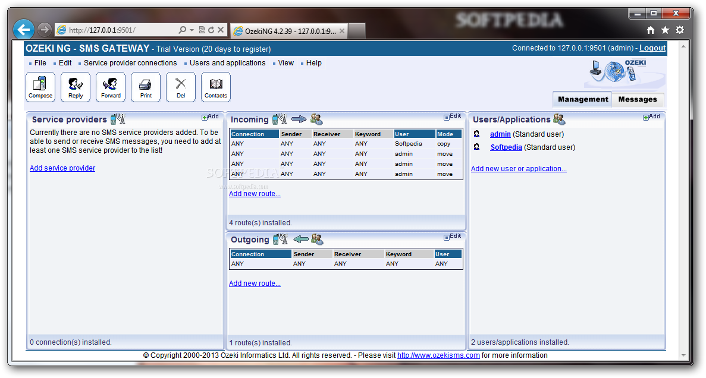Open the search dropdown arrow in address bar

coord(192,30)
